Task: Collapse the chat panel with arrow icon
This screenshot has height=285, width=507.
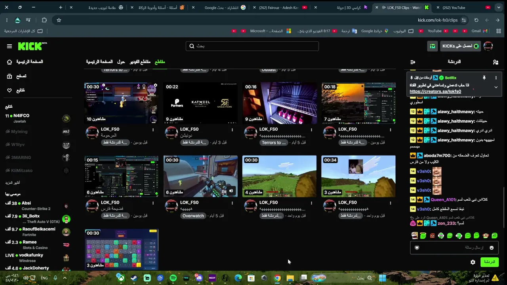Action: tap(413, 62)
